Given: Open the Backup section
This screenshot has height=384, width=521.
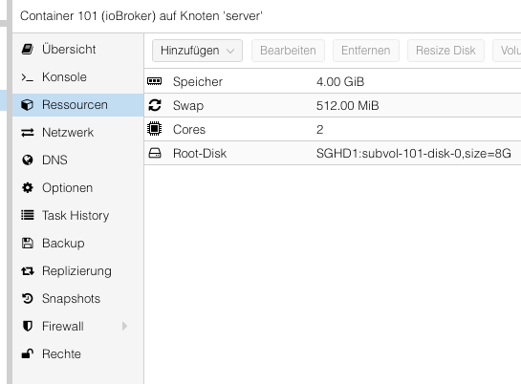Looking at the screenshot, I should tap(78, 244).
